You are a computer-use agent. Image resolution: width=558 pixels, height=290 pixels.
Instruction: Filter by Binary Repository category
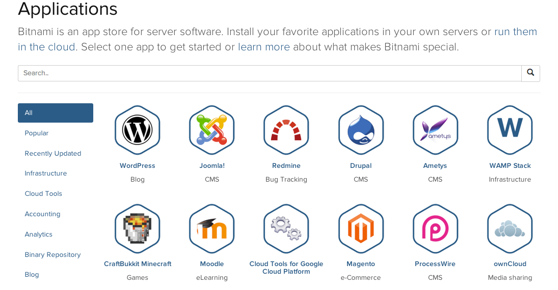pyautogui.click(x=52, y=254)
